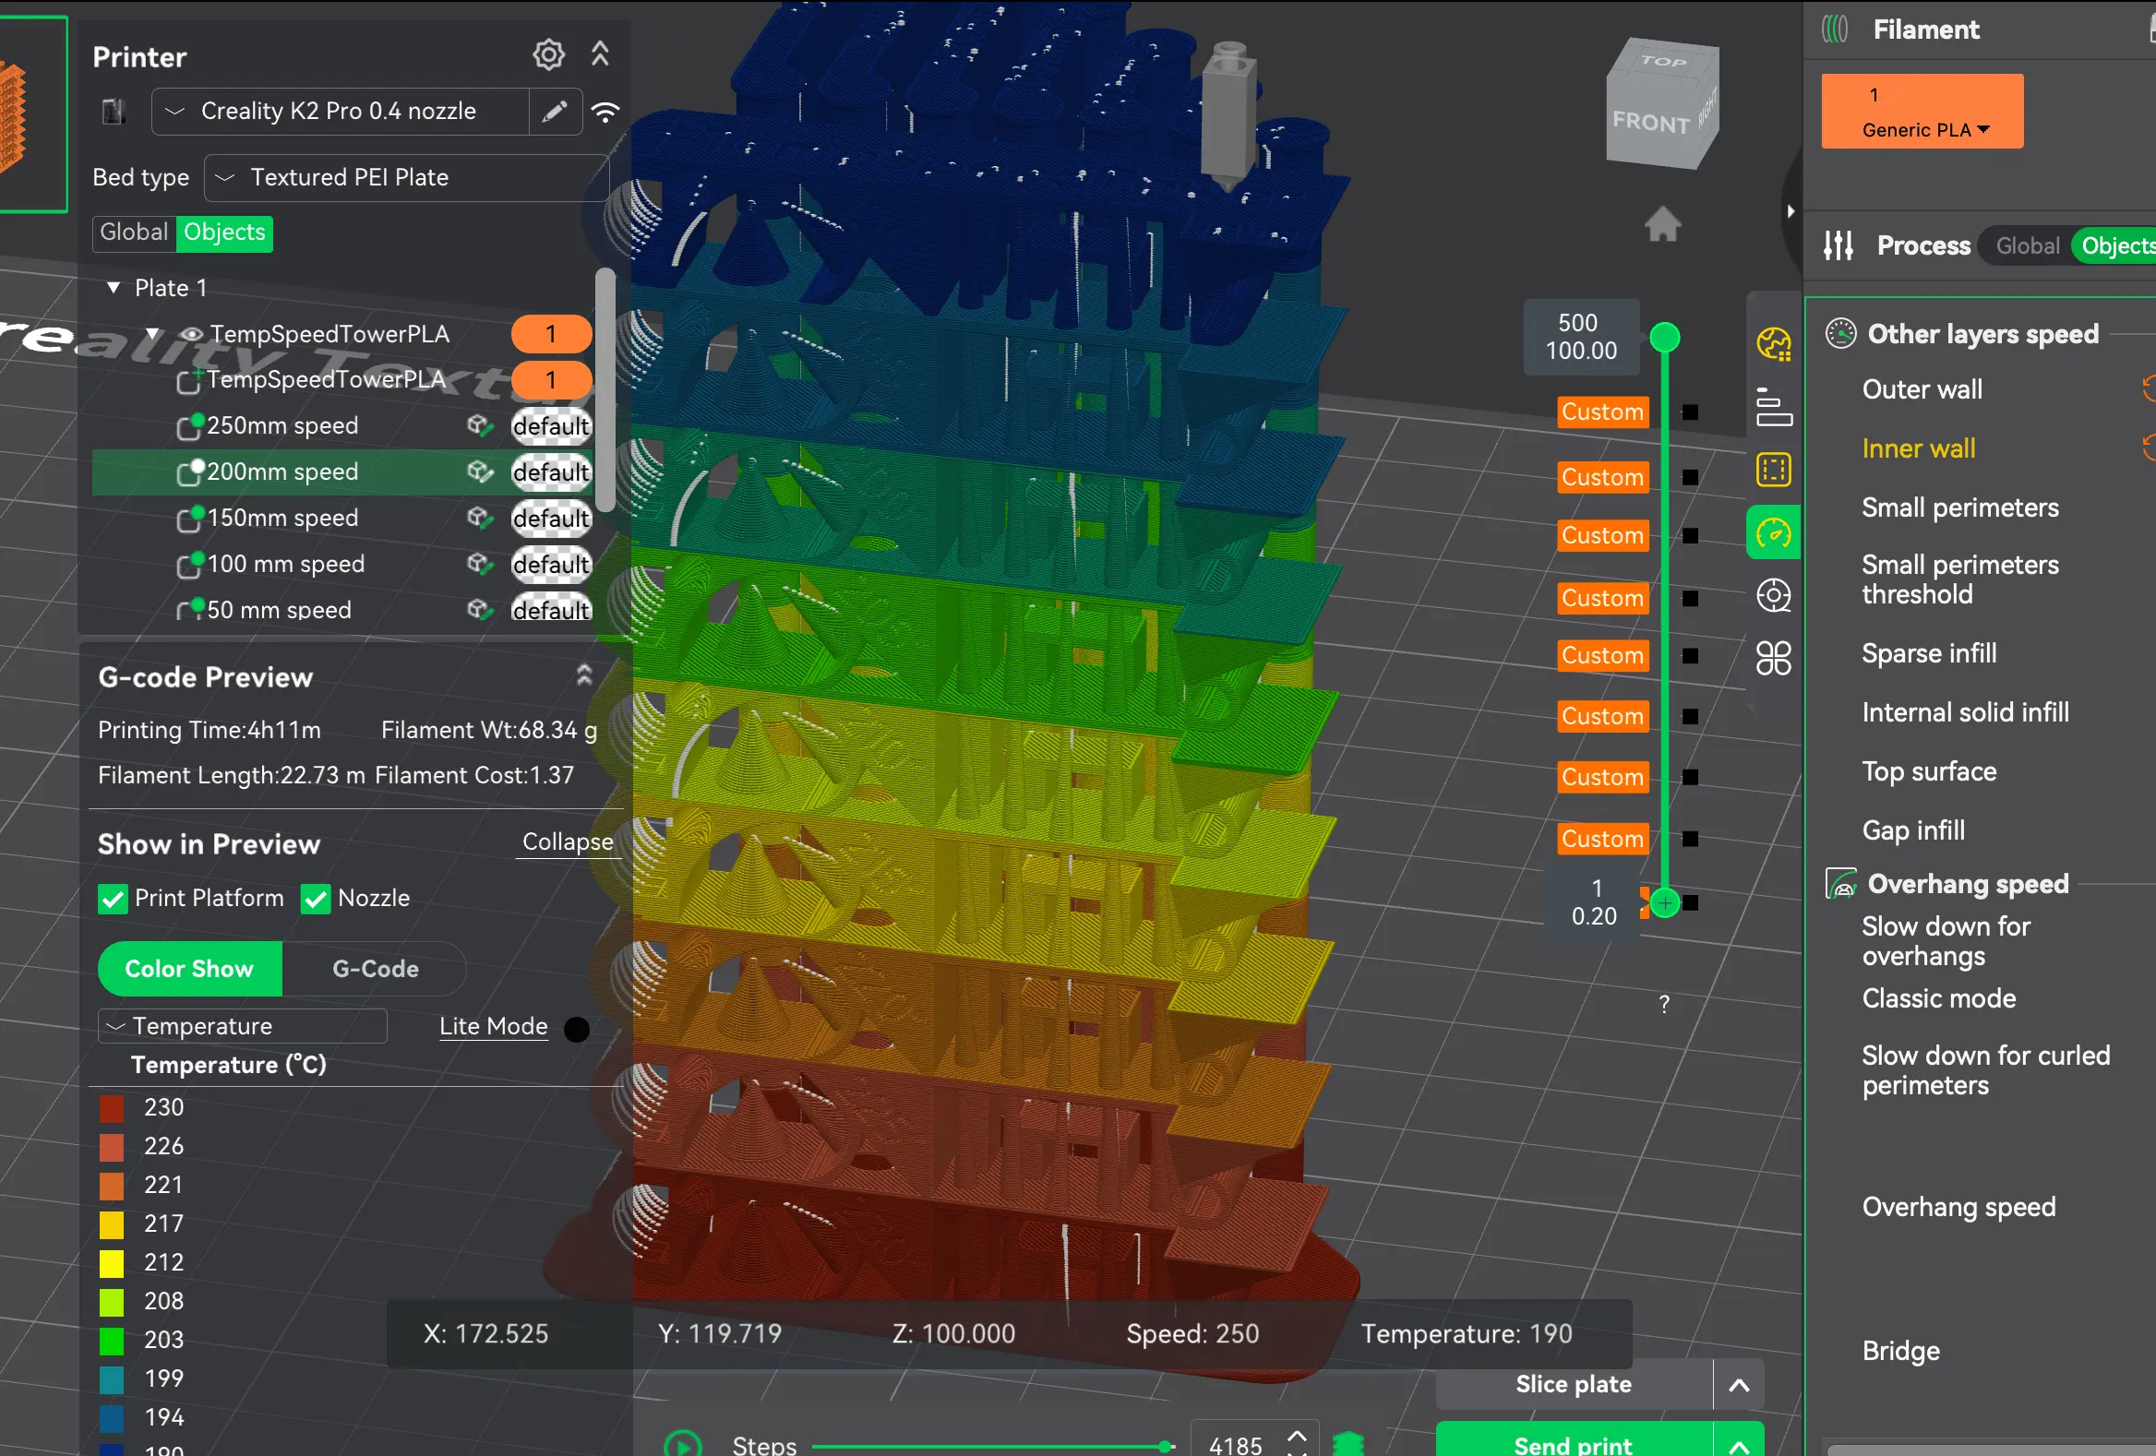This screenshot has height=1456, width=2156.
Task: Click the Wi-Fi connection icon
Action: click(605, 113)
